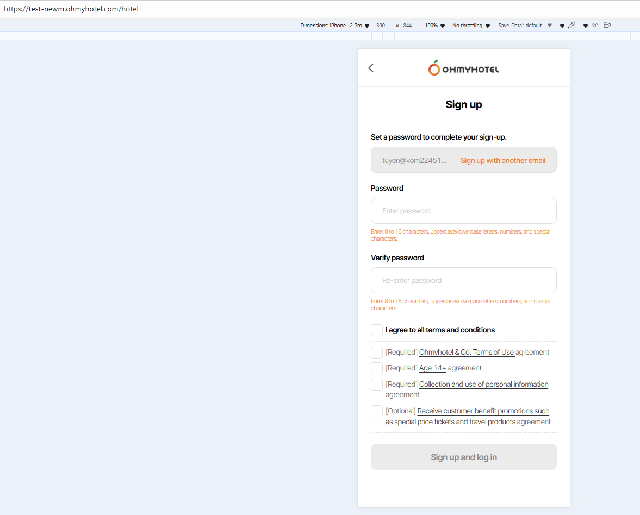Open the Dimensions iPhone 12 Pro dropdown
The image size is (640, 515).
click(335, 26)
